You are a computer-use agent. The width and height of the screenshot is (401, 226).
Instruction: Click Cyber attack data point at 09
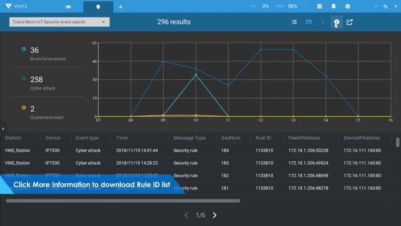(x=163, y=62)
